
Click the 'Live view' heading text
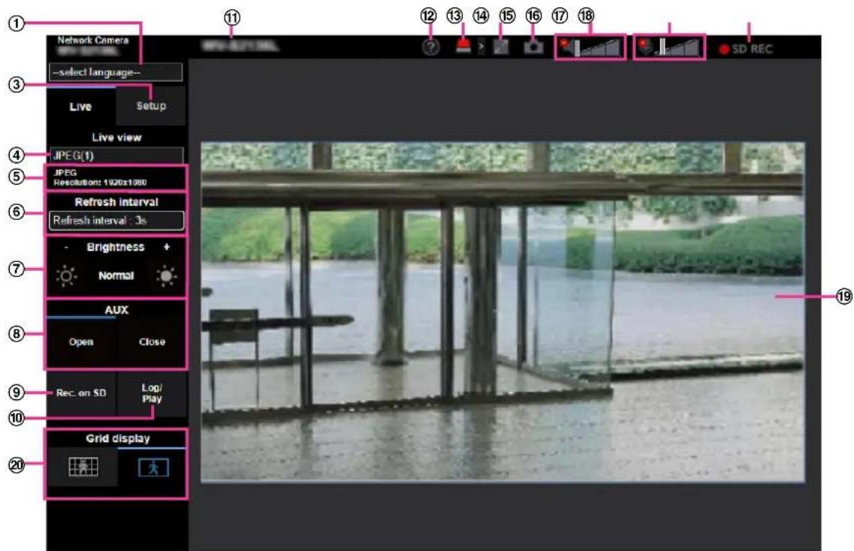[116, 137]
